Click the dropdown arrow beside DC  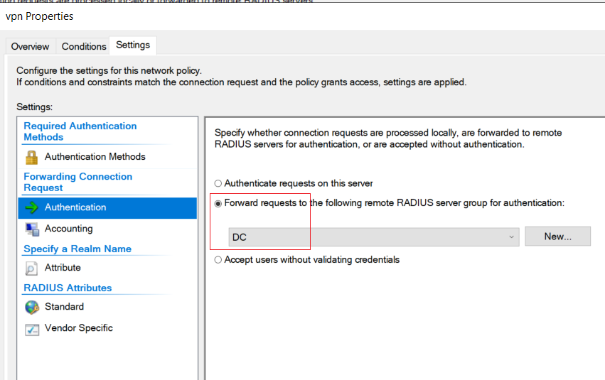click(x=511, y=237)
